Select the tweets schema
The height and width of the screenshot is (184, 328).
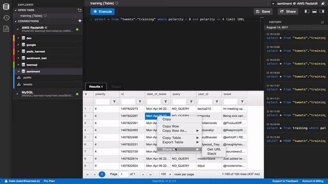[x=28, y=84]
